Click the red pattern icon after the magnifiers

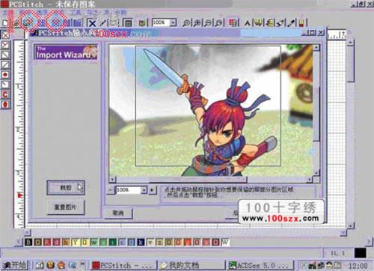[233, 23]
